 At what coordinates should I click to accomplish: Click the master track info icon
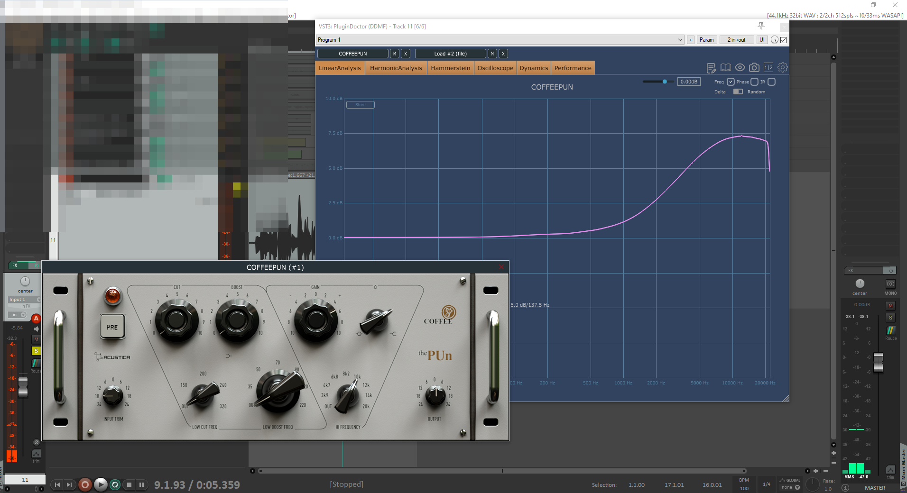pyautogui.click(x=845, y=487)
